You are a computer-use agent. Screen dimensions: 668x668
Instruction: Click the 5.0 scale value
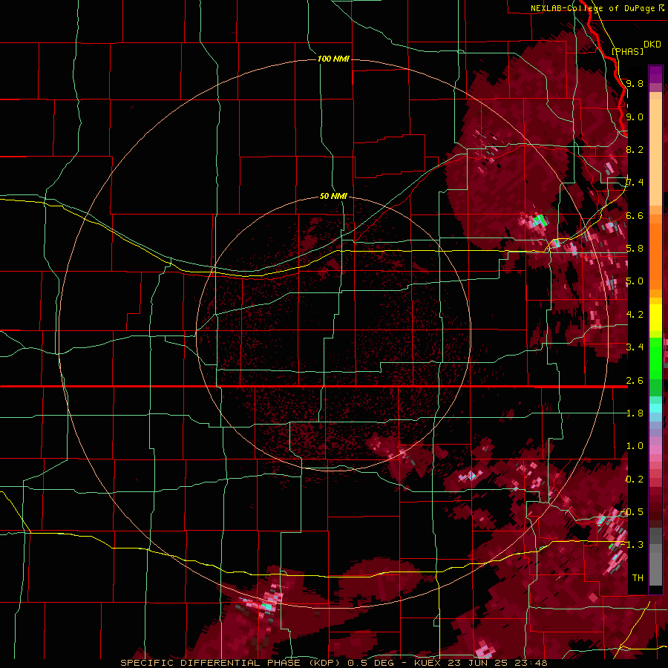pyautogui.click(x=635, y=281)
